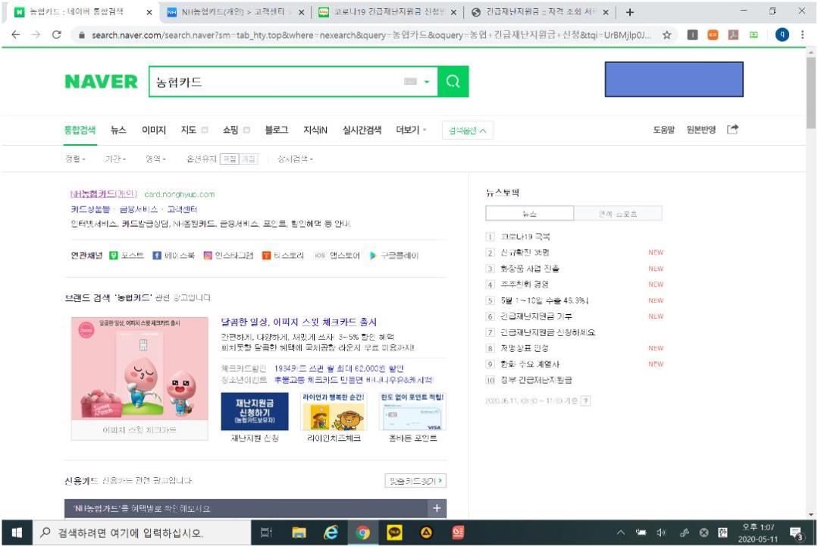
Task: Reload the current page
Action: click(x=56, y=35)
